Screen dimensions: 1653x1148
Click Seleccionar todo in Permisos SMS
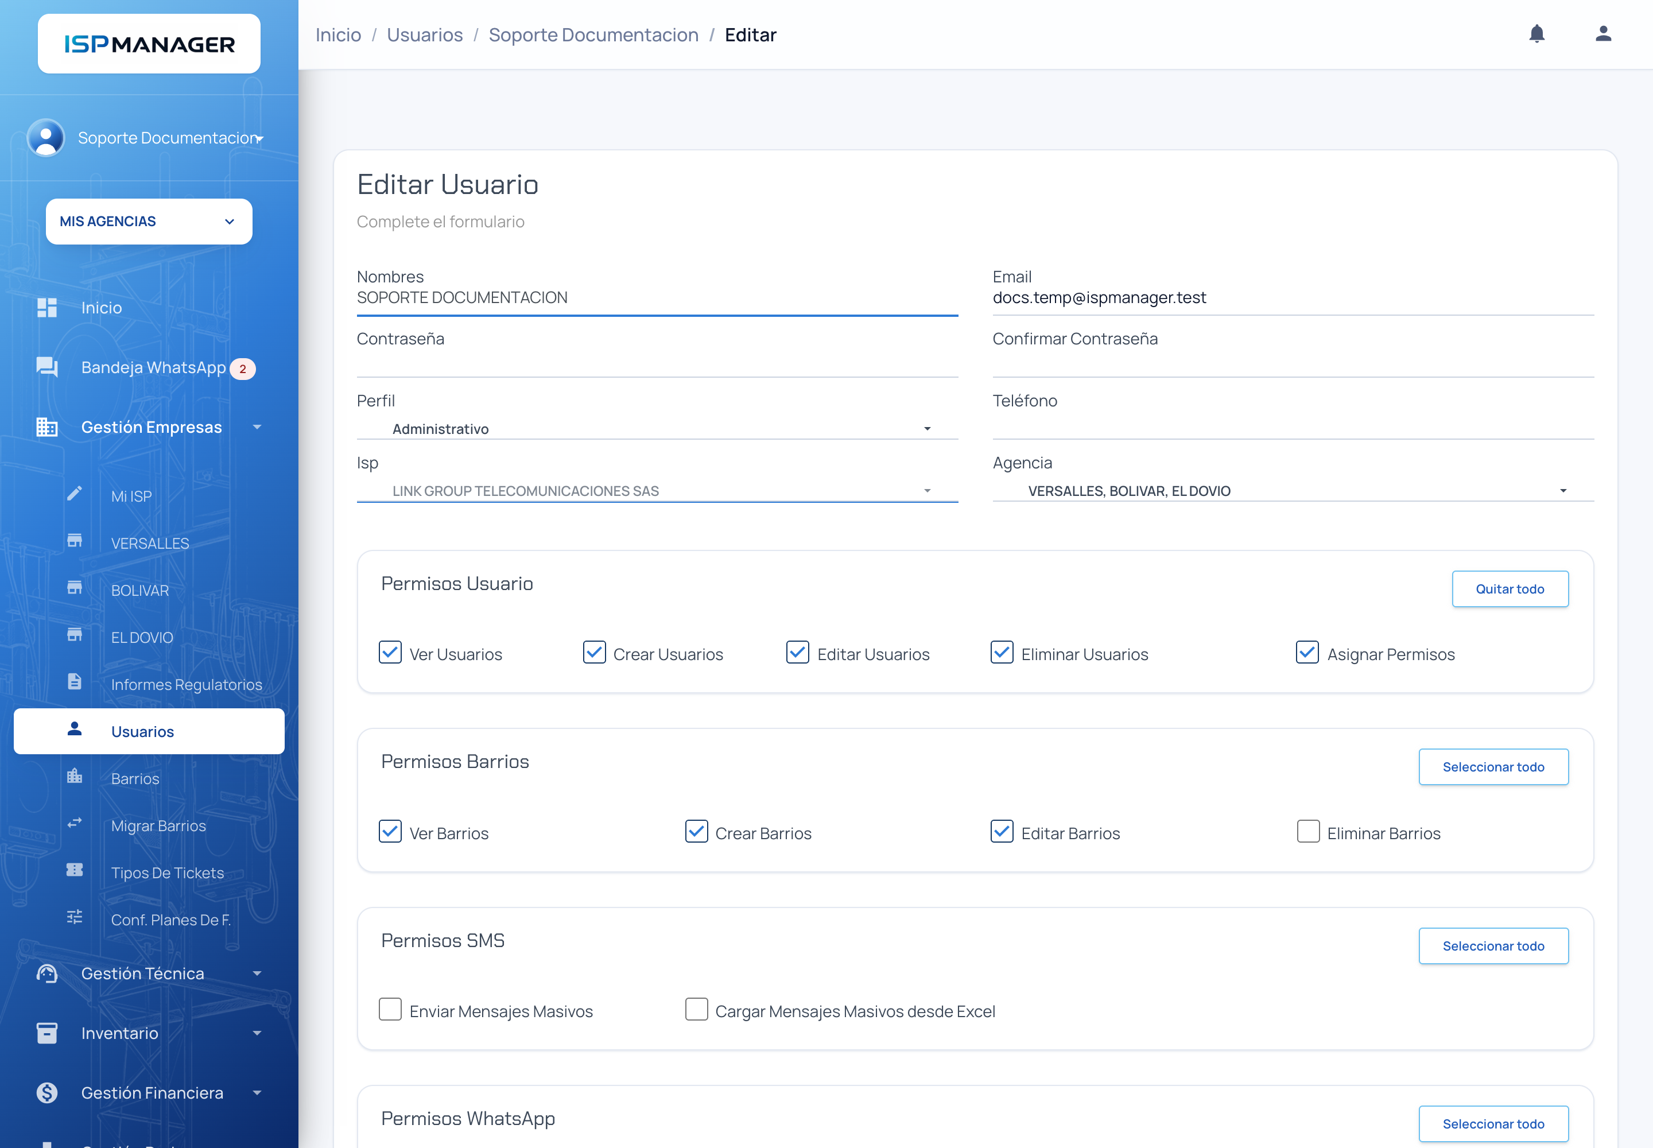1493,946
